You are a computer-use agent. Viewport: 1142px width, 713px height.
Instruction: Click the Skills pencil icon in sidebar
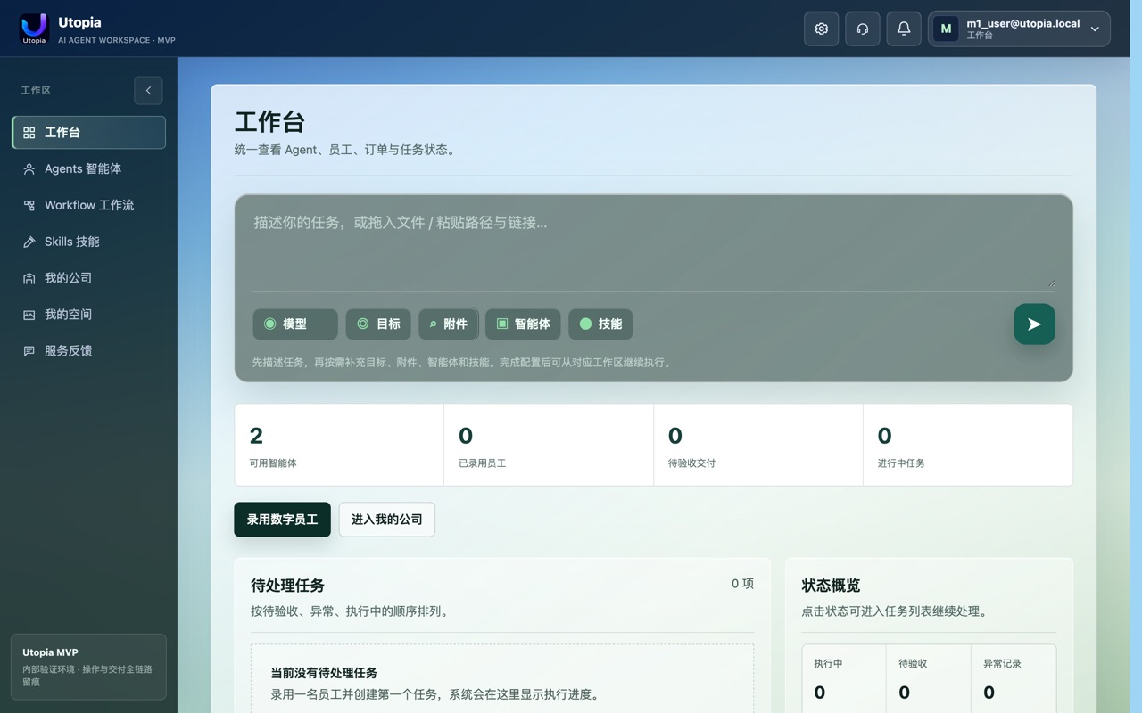(x=29, y=242)
